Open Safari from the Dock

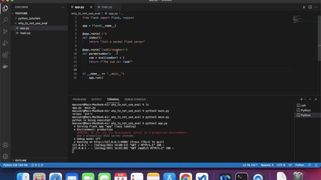(x=56, y=176)
